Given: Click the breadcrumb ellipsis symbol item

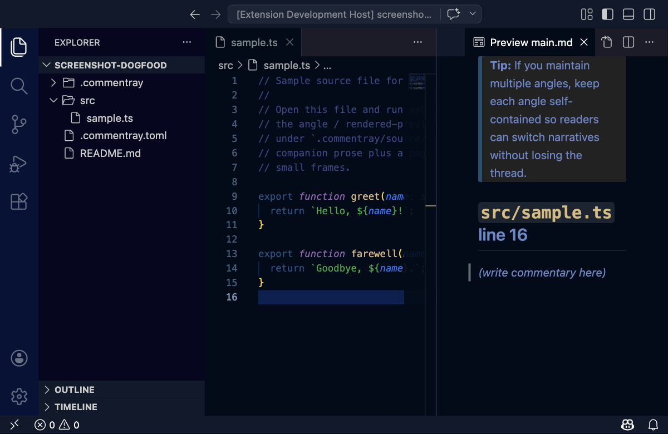Looking at the screenshot, I should coord(327,66).
